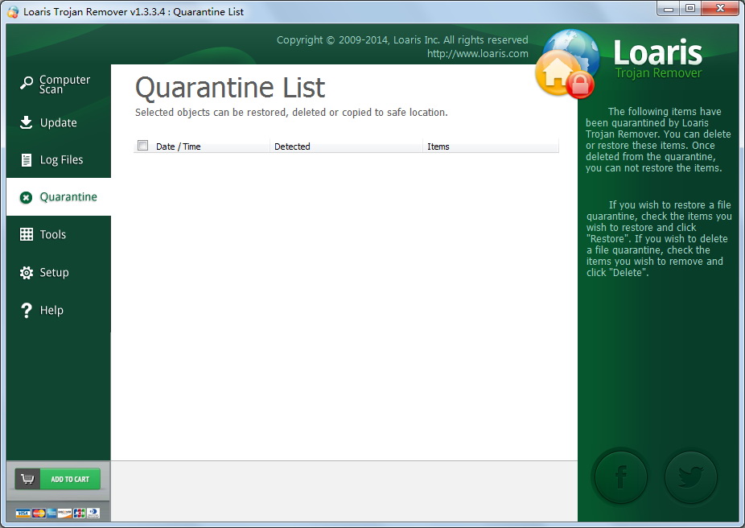The width and height of the screenshot is (745, 528).
Task: Go to the Update section
Action: [59, 122]
